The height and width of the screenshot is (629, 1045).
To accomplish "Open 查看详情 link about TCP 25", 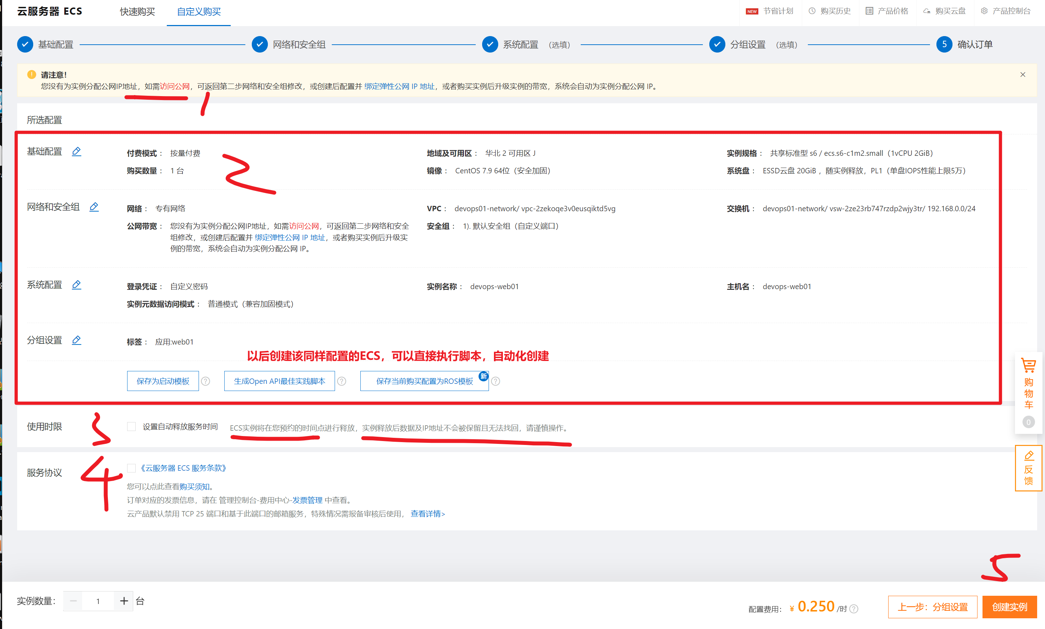I will [427, 514].
